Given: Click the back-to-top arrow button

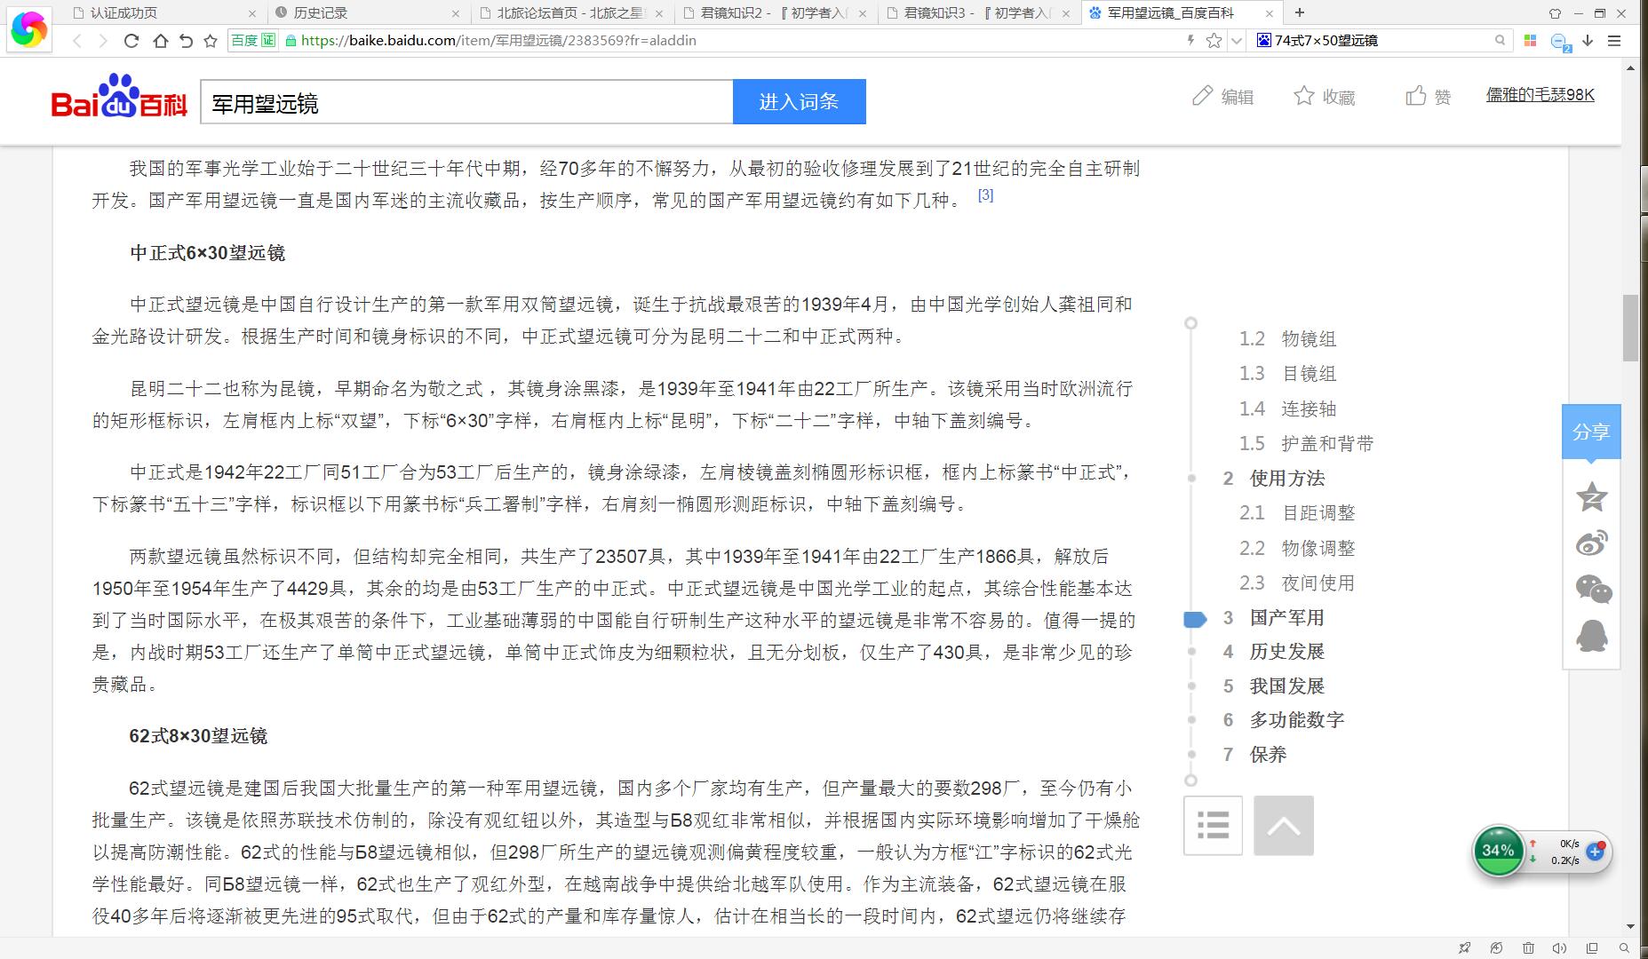Looking at the screenshot, I should point(1284,825).
